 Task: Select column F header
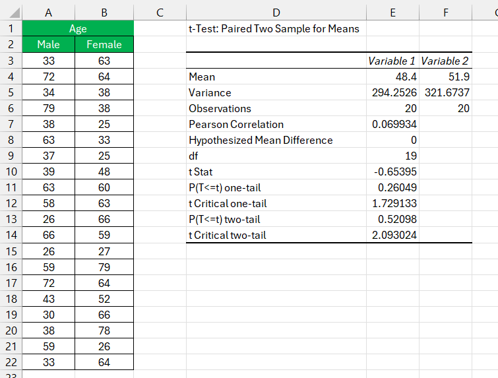[x=446, y=13]
